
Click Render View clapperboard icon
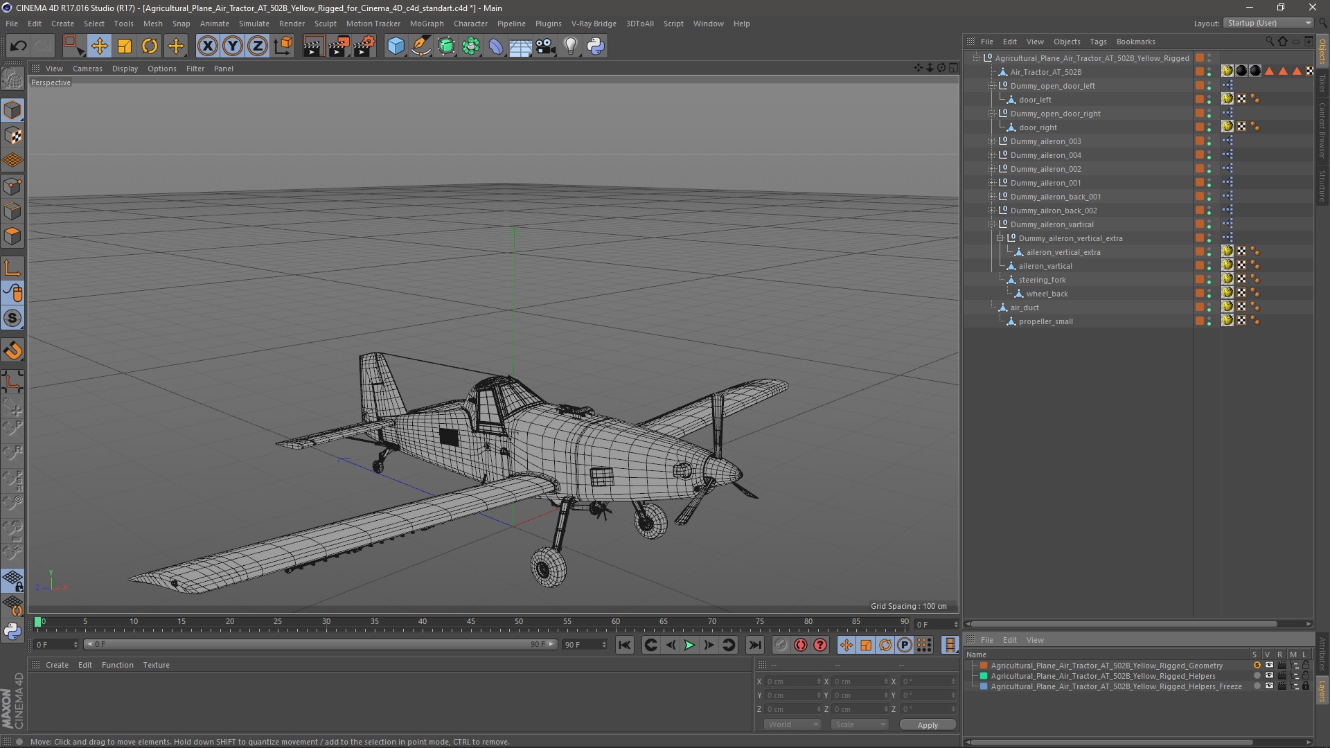(313, 46)
